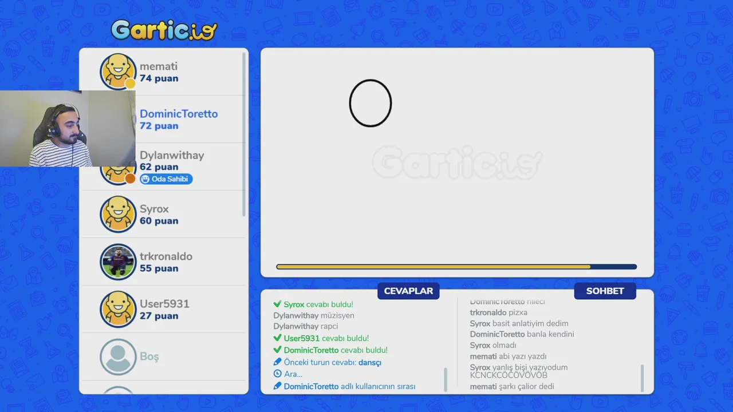Click checkmark beside User5931 cevabı buldu
Image resolution: width=733 pixels, height=412 pixels.
pos(277,338)
